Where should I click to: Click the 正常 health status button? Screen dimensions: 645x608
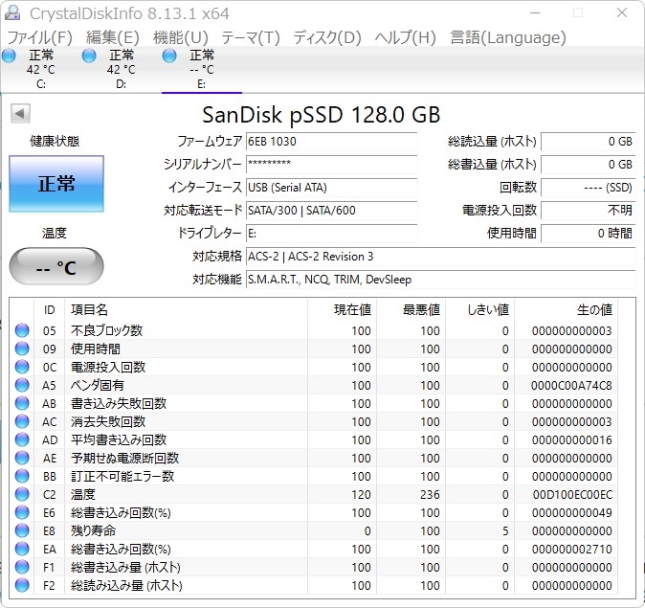tap(56, 184)
